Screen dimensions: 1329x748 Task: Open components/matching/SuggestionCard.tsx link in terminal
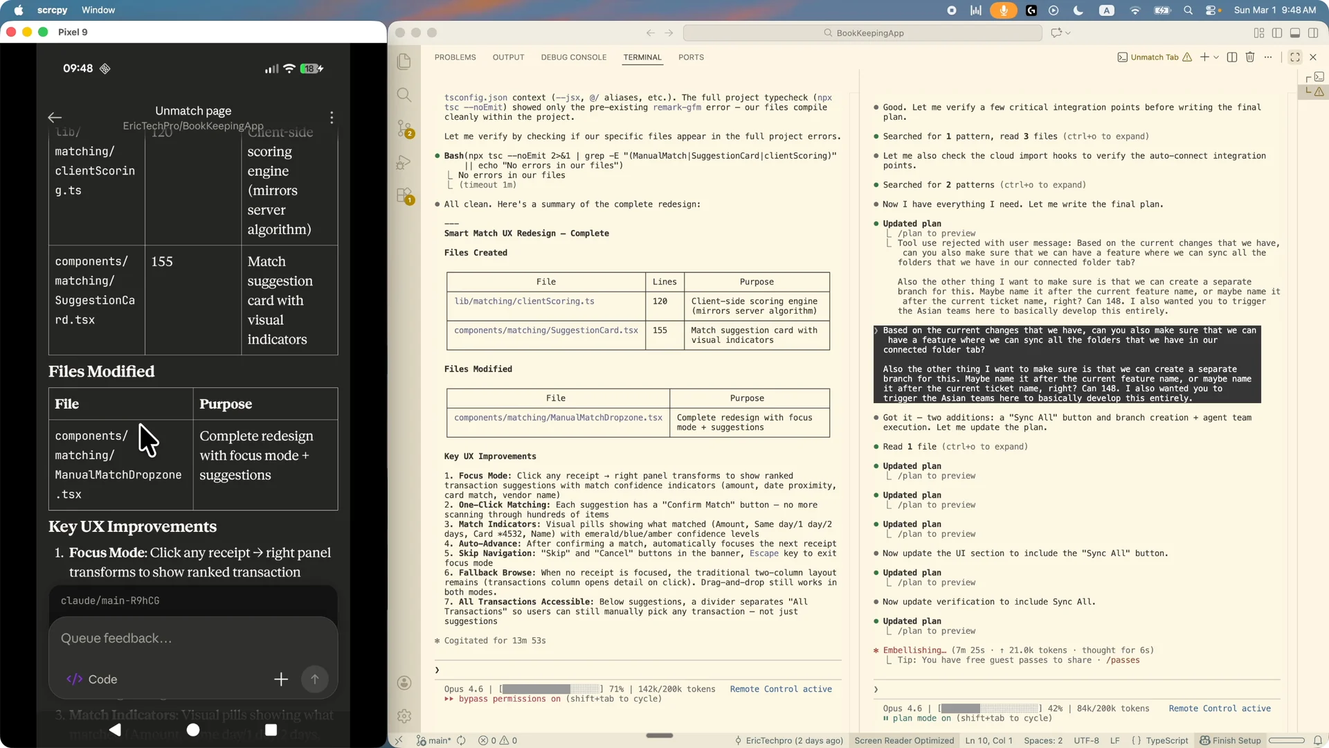coord(546,330)
